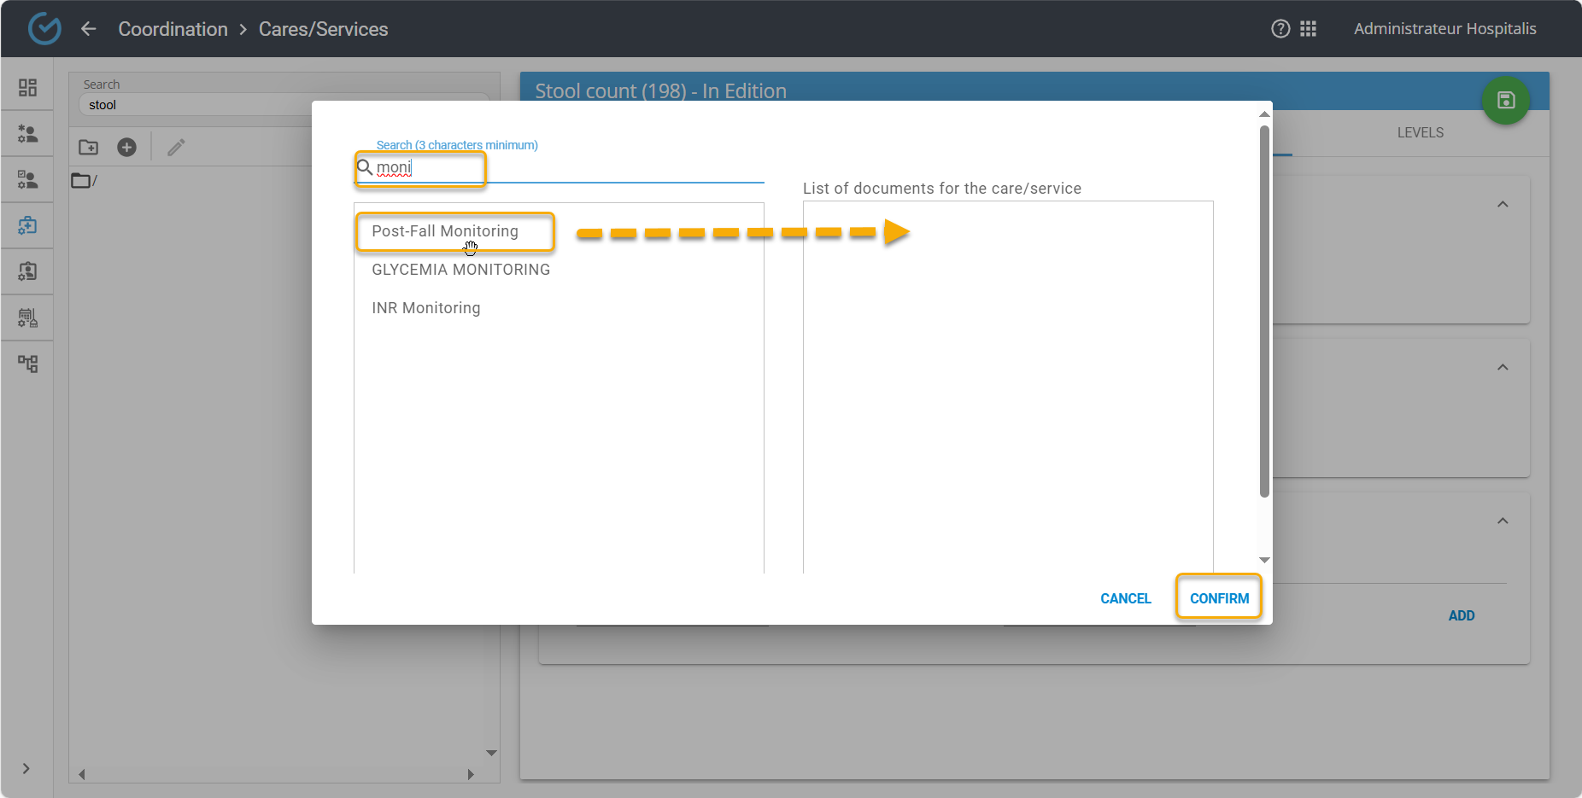Click the back arrow in header

89,29
